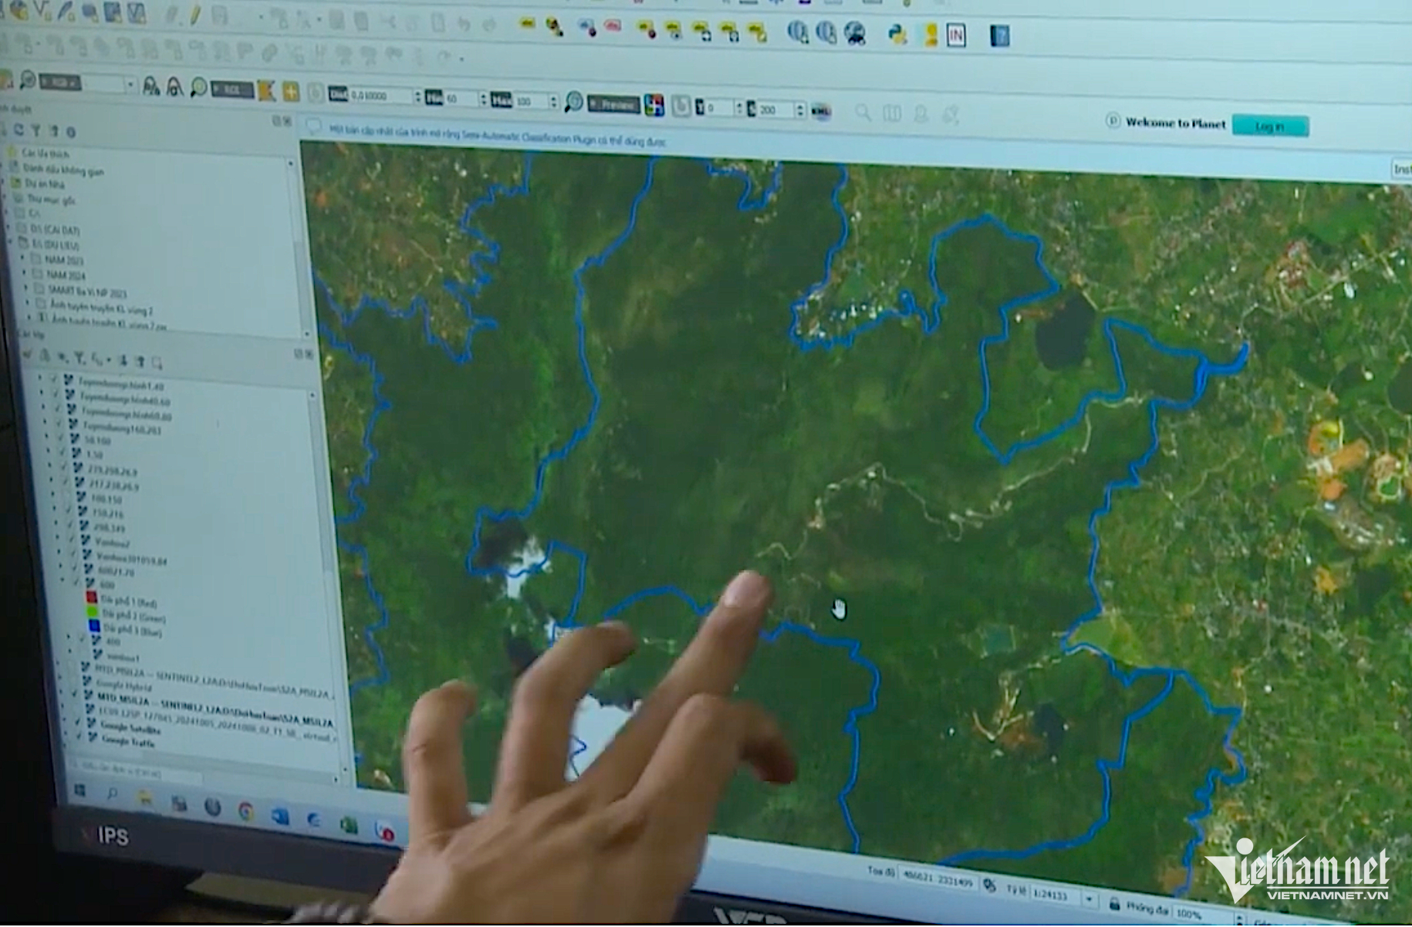Viewport: 1412px width, 927px height.
Task: Click the red band color swatch
Action: [92, 598]
